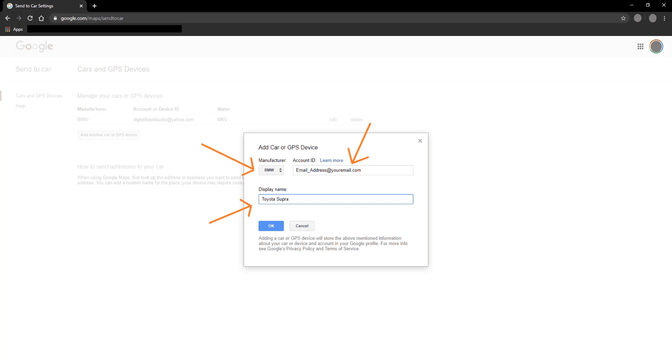Click the lock icon in address bar
Image resolution: width=672 pixels, height=363 pixels.
tap(55, 18)
